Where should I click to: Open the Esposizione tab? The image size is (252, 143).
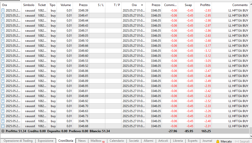click(x=45, y=141)
